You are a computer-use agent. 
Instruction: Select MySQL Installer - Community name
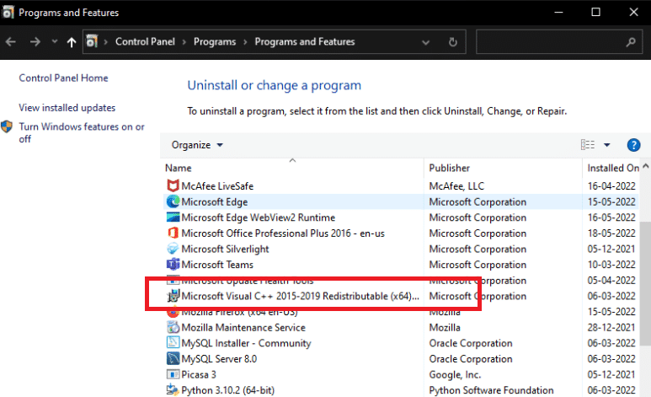(246, 343)
